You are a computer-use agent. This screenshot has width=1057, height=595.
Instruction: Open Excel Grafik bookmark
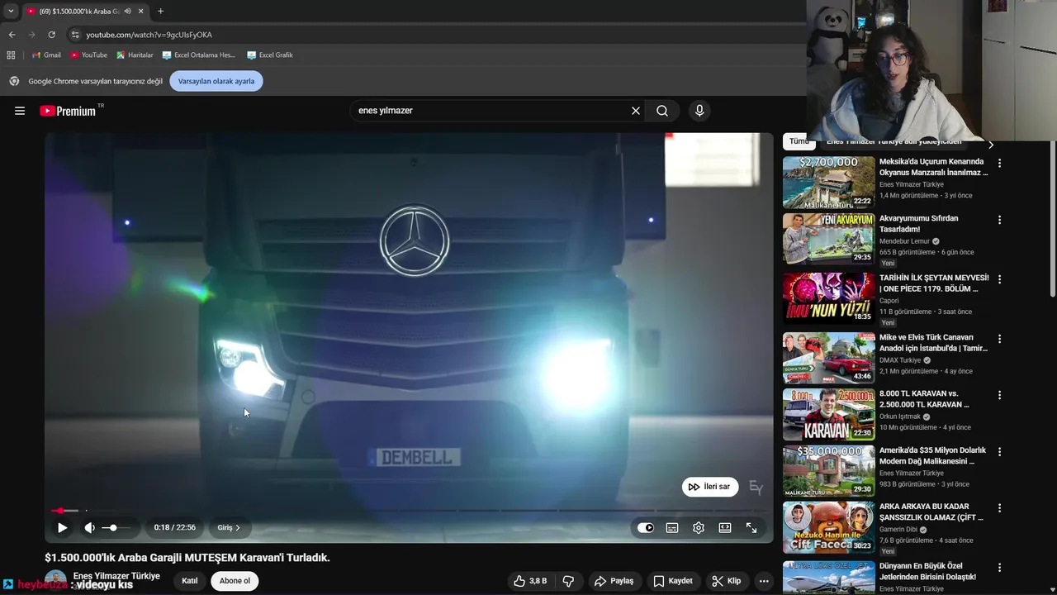tap(269, 55)
